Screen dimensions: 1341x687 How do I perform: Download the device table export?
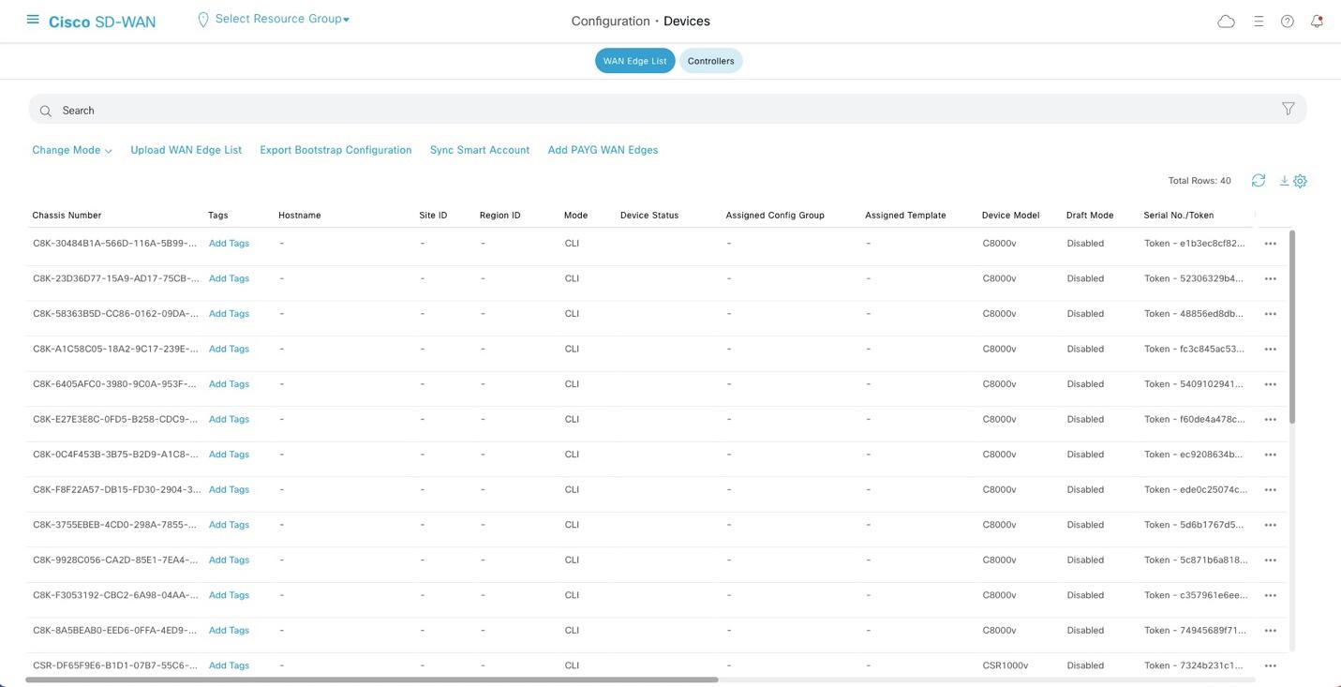(x=1284, y=181)
